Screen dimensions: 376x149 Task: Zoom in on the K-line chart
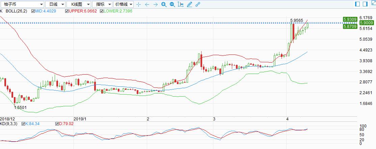(x=164, y=4)
